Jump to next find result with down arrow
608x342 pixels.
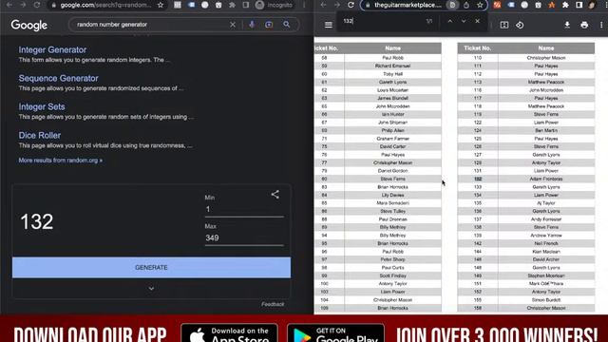point(464,21)
